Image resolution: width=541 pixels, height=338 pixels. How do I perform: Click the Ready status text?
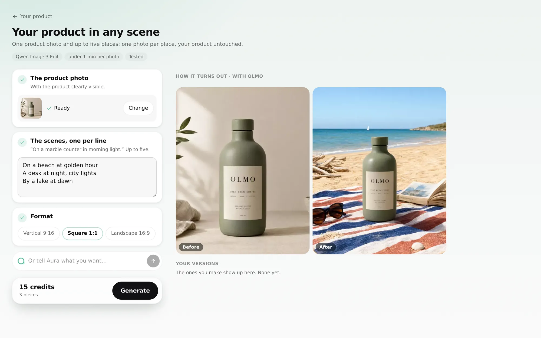(62, 108)
